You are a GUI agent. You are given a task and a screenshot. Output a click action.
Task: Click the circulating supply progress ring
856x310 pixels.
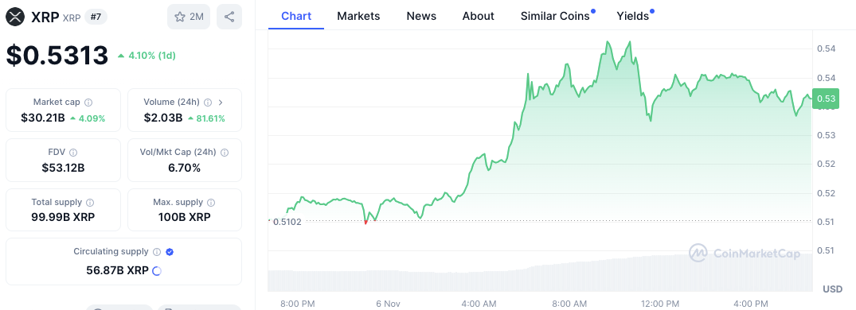pyautogui.click(x=157, y=271)
